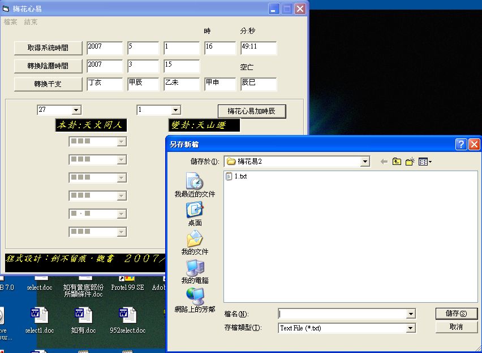Viewport: 482px width, 353px height.
Task: Open 我最近的文件 in places bar
Action: [x=195, y=185]
